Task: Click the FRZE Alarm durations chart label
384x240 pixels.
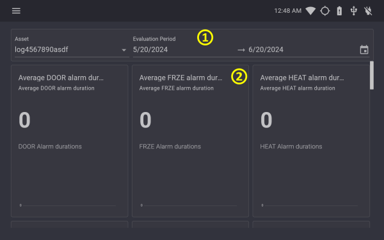Action: tap(170, 147)
